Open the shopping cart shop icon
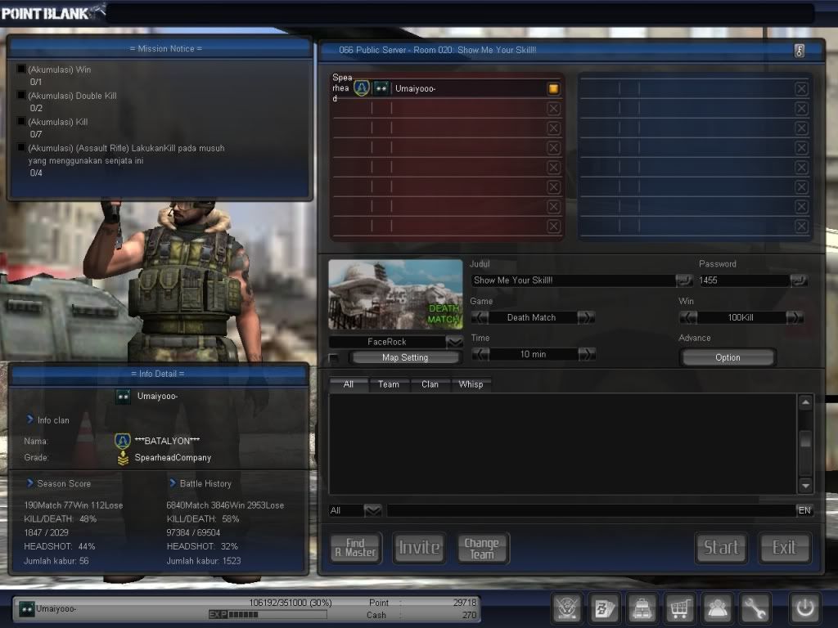 (x=679, y=608)
